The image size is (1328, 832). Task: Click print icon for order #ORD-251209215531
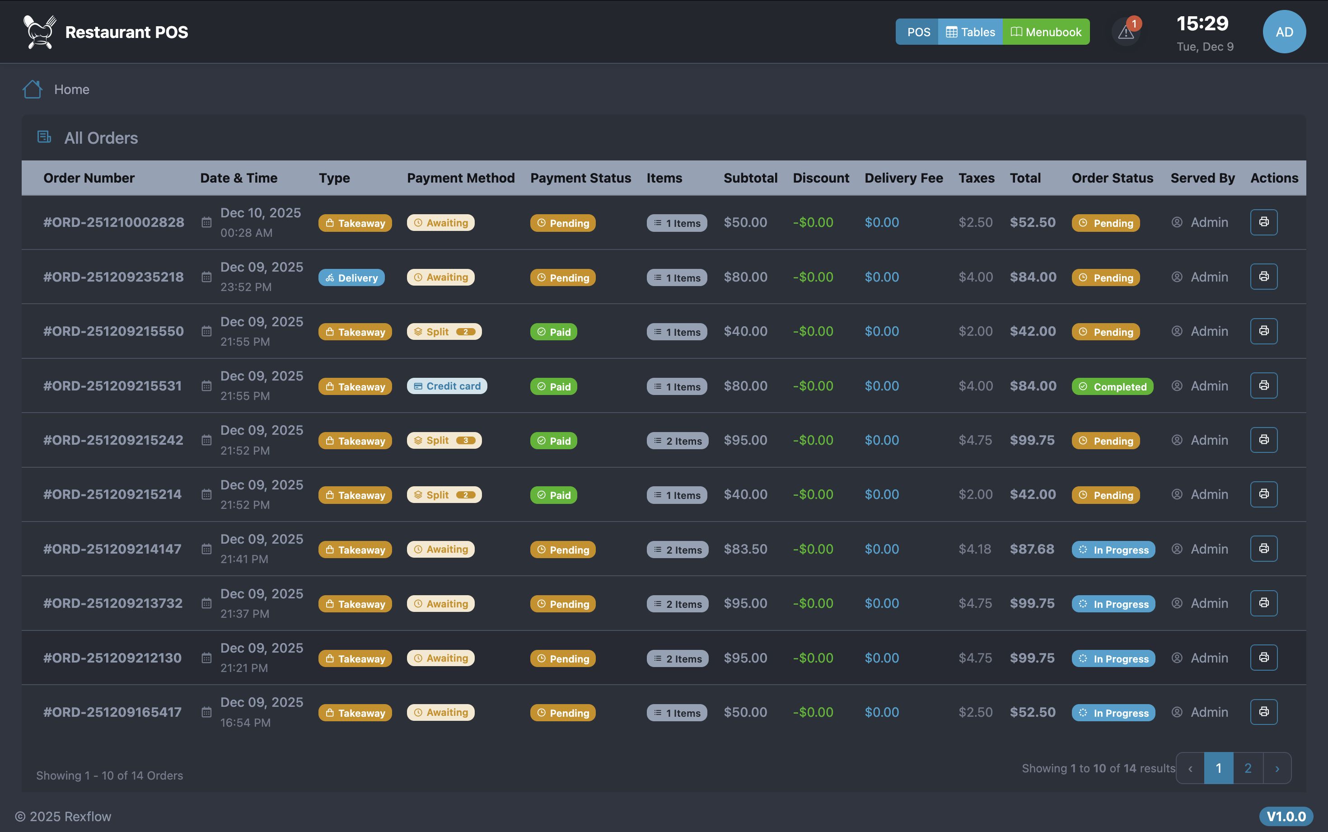(1263, 386)
